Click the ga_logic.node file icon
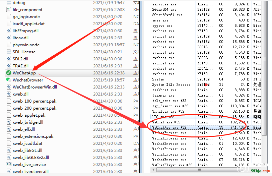Viewport: 272px width, 176px height. [9, 16]
